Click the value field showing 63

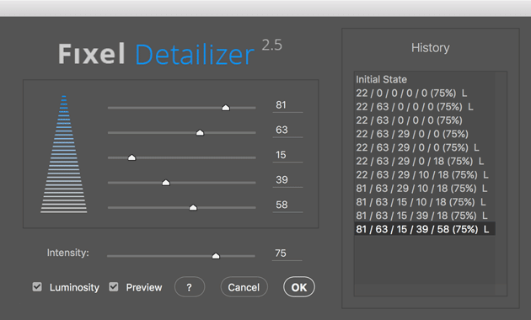(x=287, y=130)
